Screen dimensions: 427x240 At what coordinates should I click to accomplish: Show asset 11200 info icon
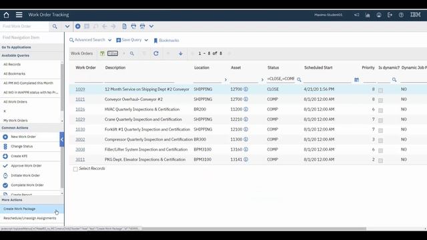coord(246,109)
